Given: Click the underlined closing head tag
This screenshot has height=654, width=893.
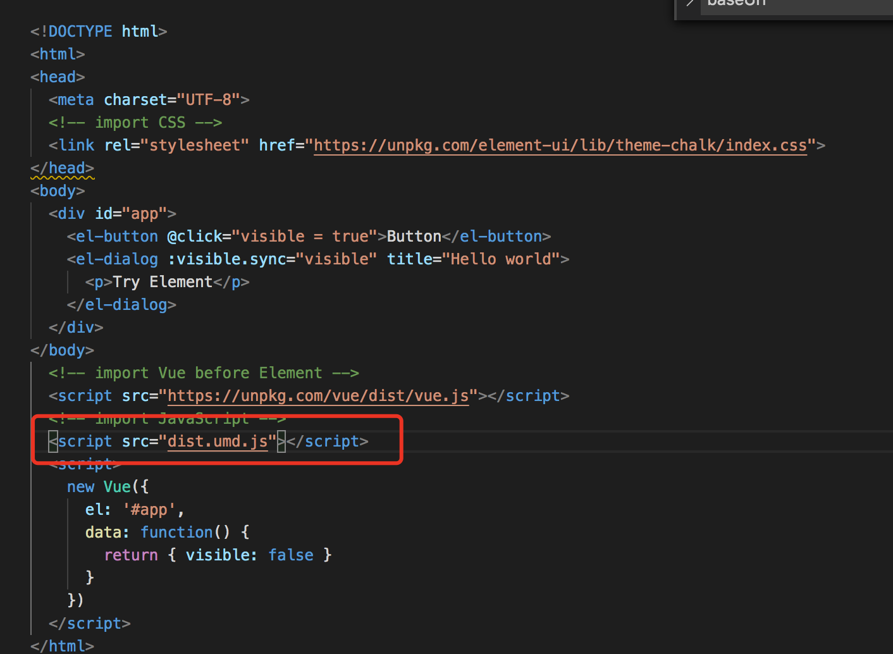Looking at the screenshot, I should pos(61,168).
